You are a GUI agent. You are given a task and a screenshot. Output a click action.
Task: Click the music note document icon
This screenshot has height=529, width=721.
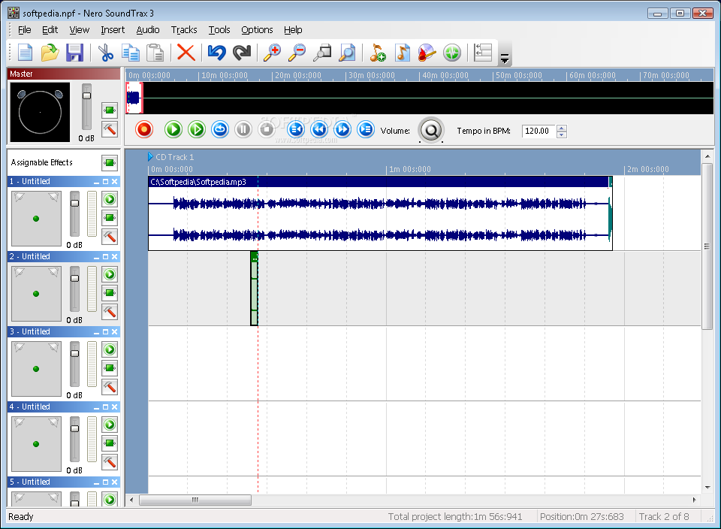click(x=403, y=53)
